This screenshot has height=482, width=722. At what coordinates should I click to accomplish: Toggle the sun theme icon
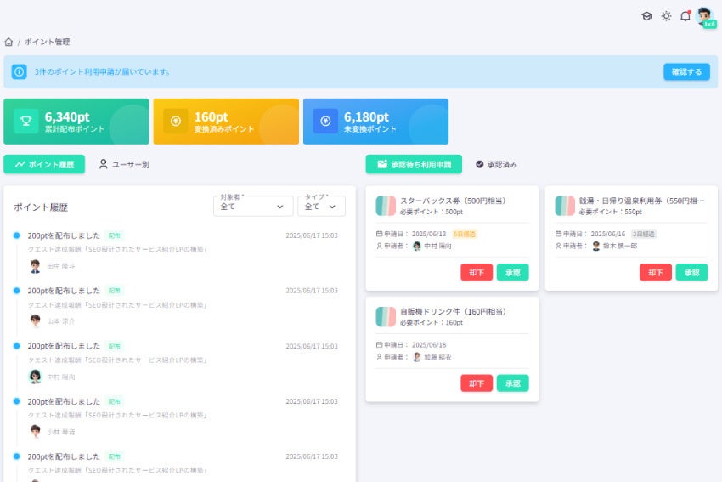pos(666,16)
